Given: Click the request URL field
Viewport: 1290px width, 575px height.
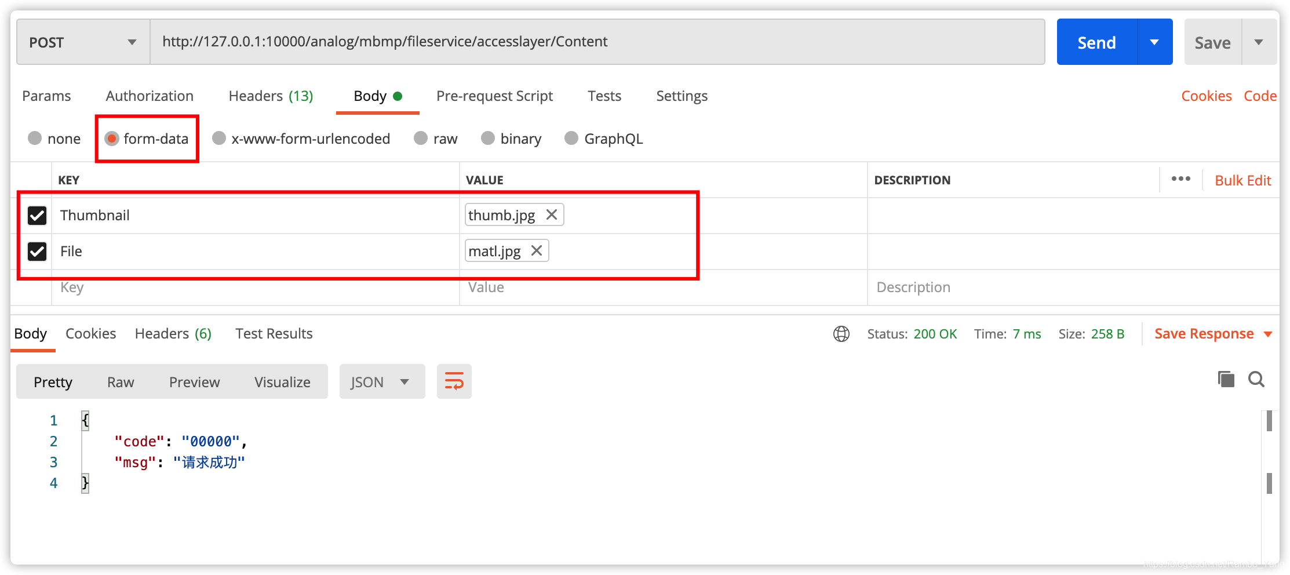Looking at the screenshot, I should click(x=597, y=42).
